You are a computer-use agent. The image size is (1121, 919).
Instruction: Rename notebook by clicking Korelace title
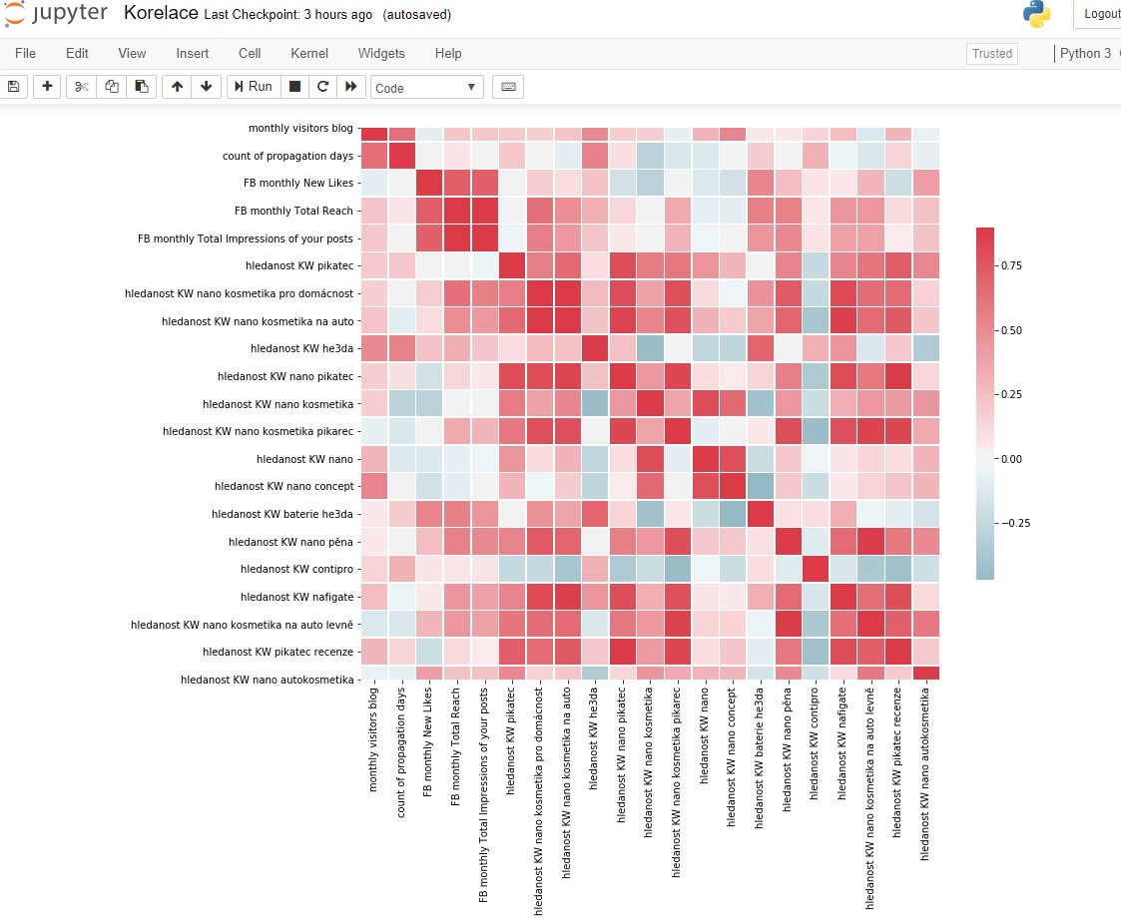click(160, 14)
